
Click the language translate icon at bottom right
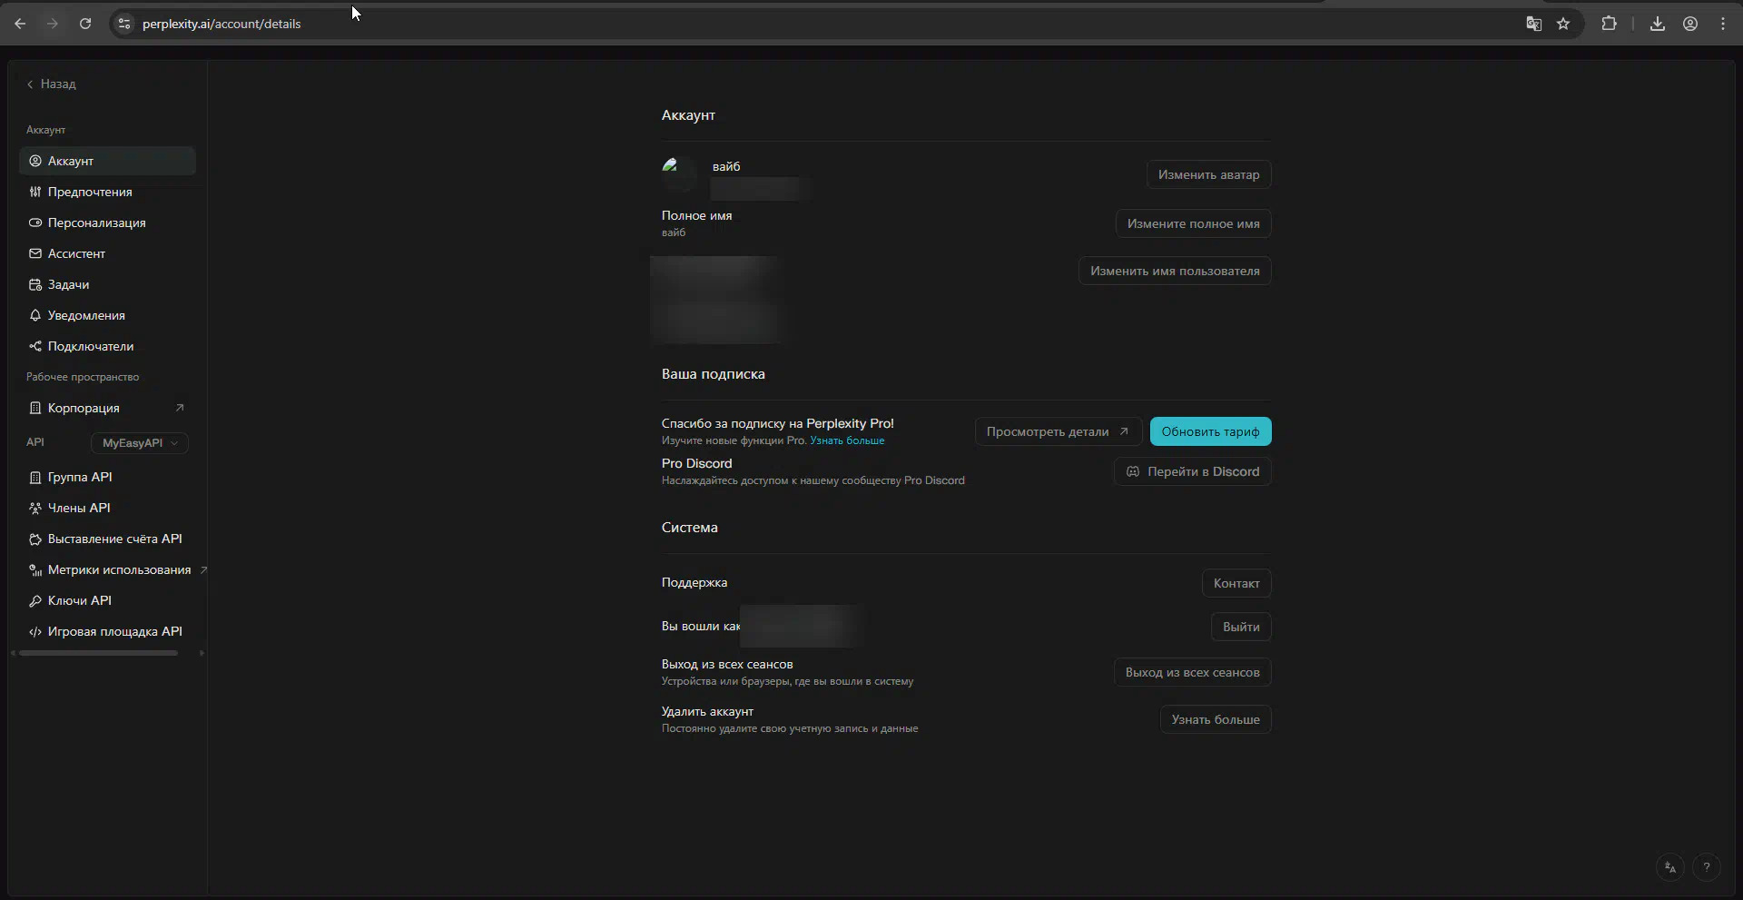click(x=1670, y=867)
